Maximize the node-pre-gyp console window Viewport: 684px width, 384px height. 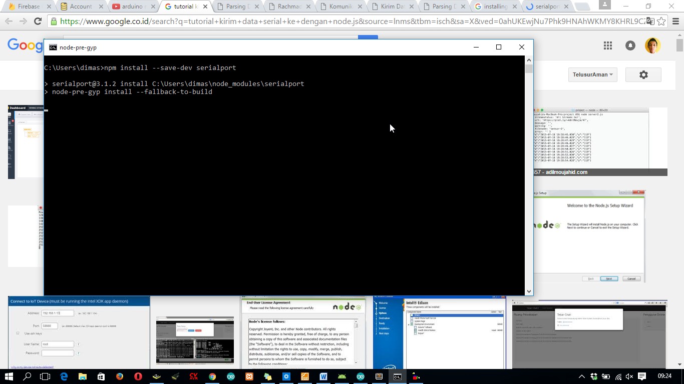click(x=499, y=47)
